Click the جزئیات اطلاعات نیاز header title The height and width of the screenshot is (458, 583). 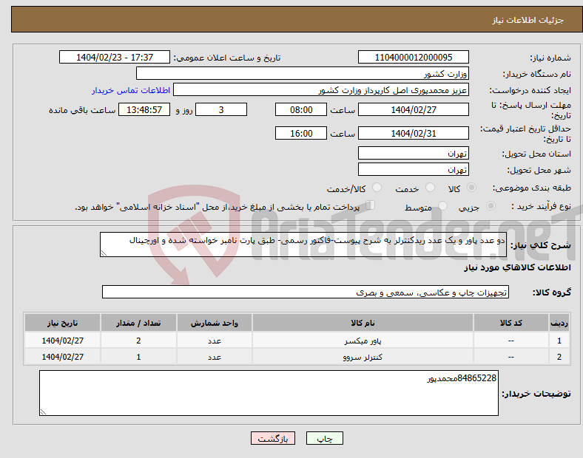pyautogui.click(x=528, y=20)
